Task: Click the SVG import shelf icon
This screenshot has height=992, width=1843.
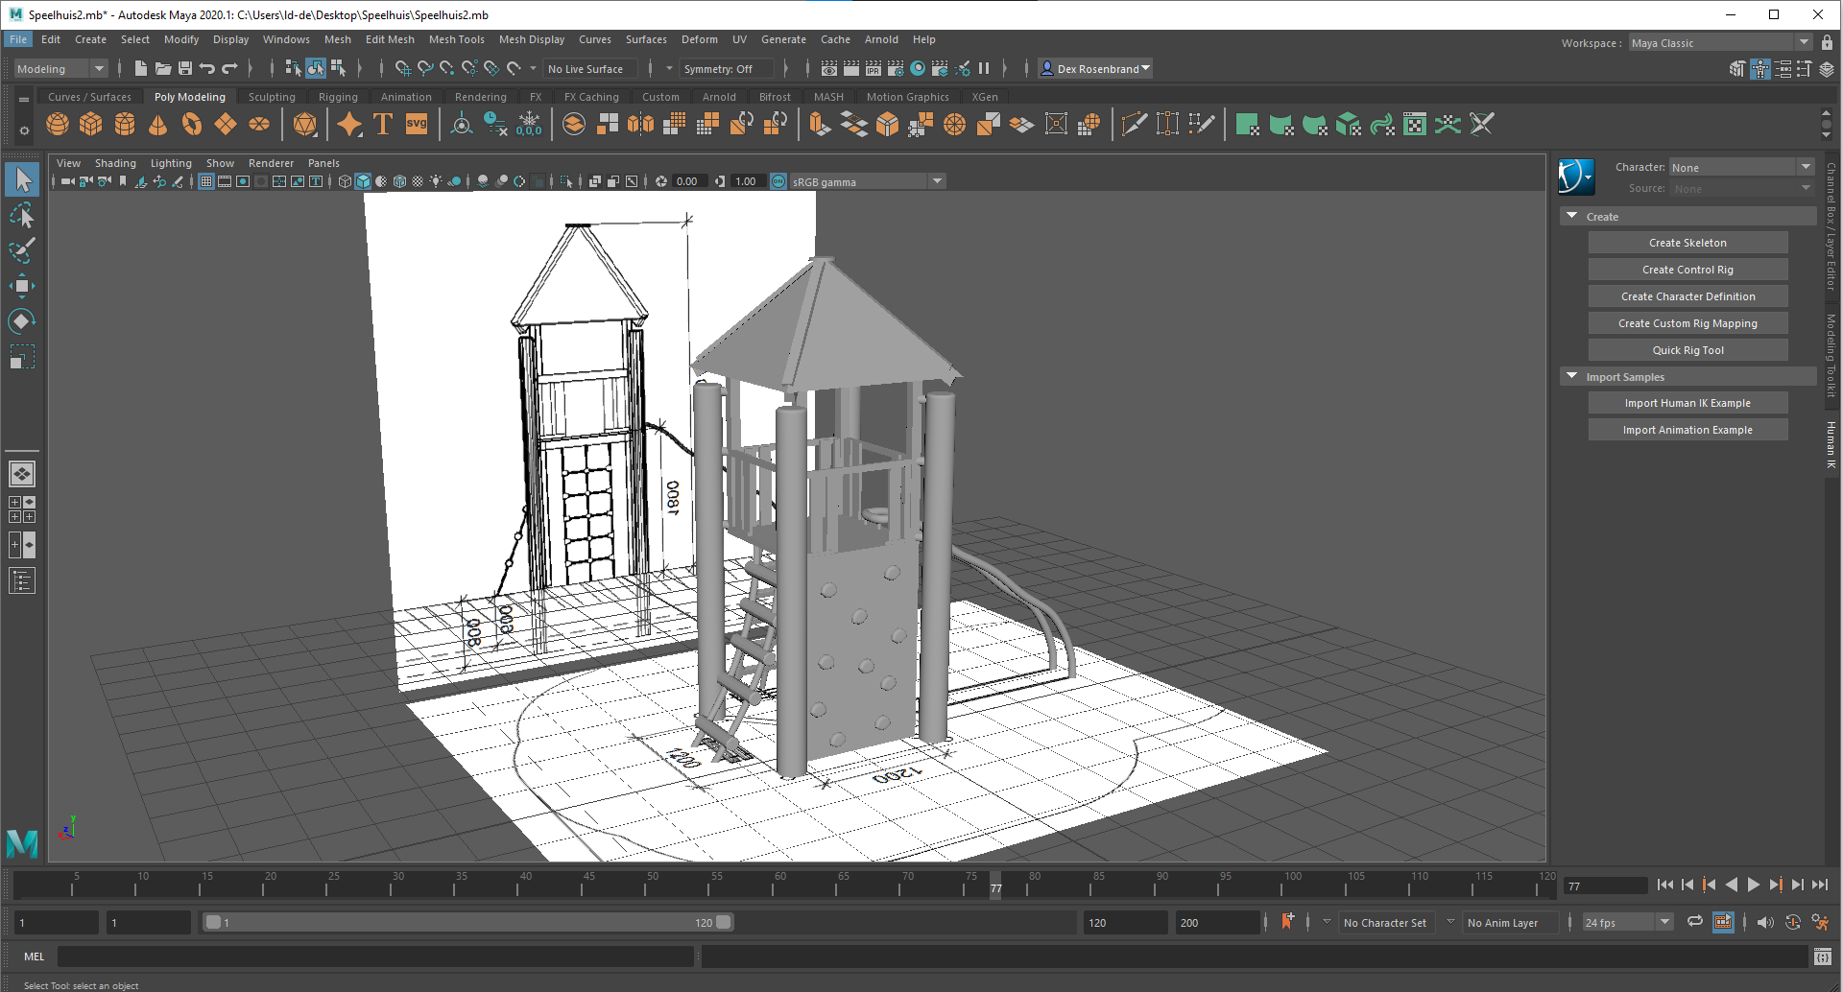Action: (417, 125)
